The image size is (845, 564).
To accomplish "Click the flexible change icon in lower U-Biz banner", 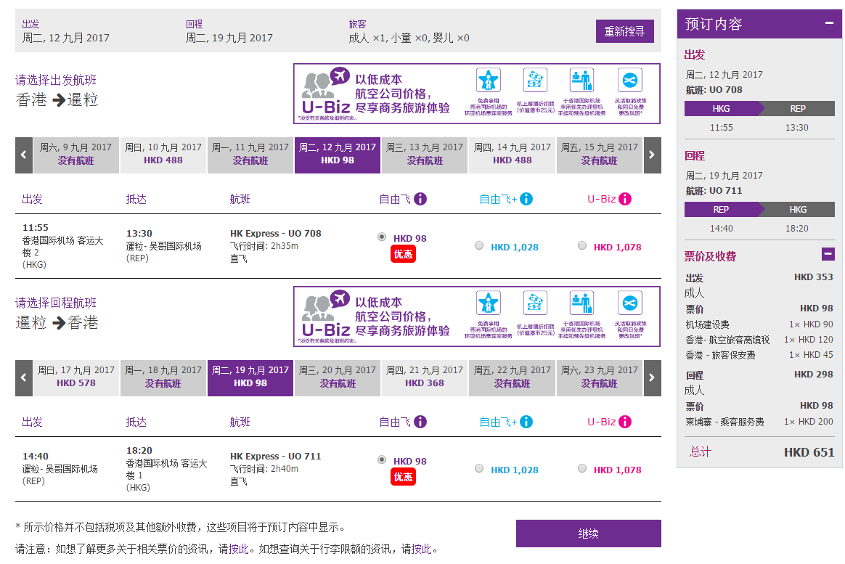I will [x=630, y=303].
